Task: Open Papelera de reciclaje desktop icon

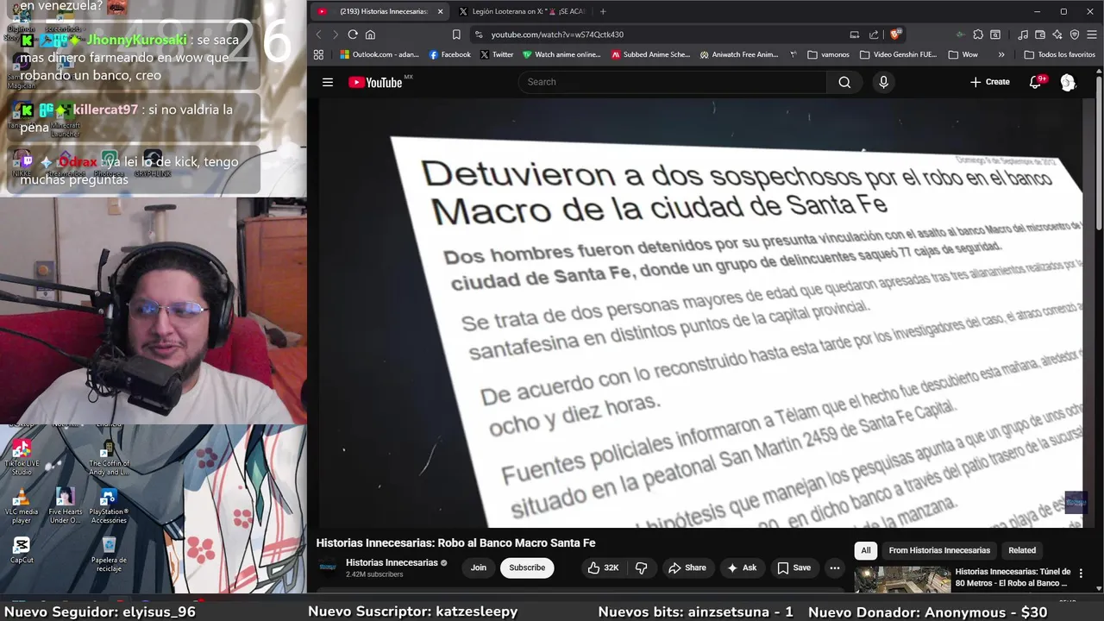Action: pyautogui.click(x=109, y=554)
